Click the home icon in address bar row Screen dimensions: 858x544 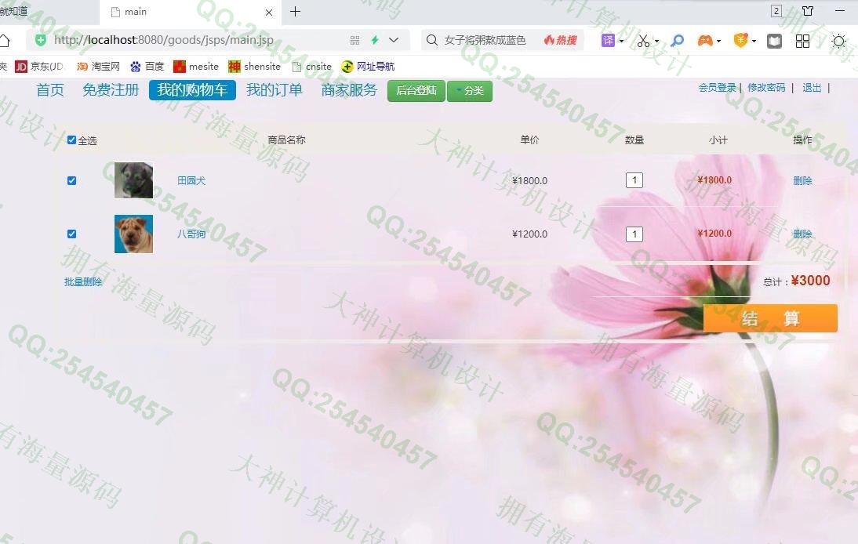click(5, 41)
